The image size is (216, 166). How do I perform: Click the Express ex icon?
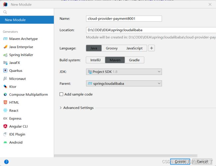click(5, 118)
